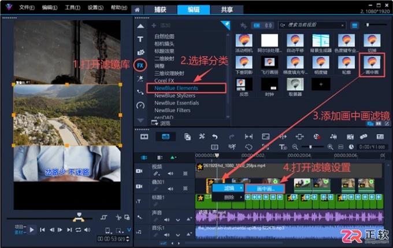Click the 浏览 browse button
393x248 pixels.
pos(161,123)
